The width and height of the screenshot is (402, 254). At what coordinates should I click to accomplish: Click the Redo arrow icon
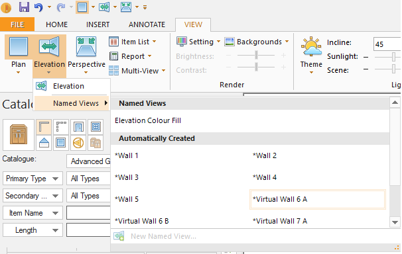point(61,7)
